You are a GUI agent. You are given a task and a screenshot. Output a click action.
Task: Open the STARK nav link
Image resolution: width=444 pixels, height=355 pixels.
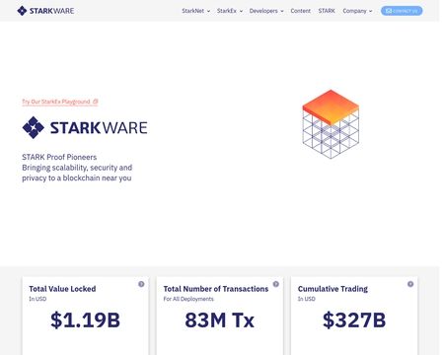(x=327, y=11)
